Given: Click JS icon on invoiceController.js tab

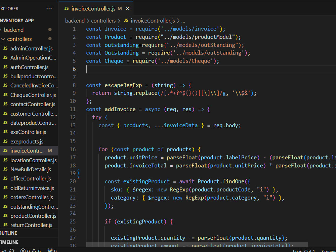Looking at the screenshot, I should [x=67, y=8].
